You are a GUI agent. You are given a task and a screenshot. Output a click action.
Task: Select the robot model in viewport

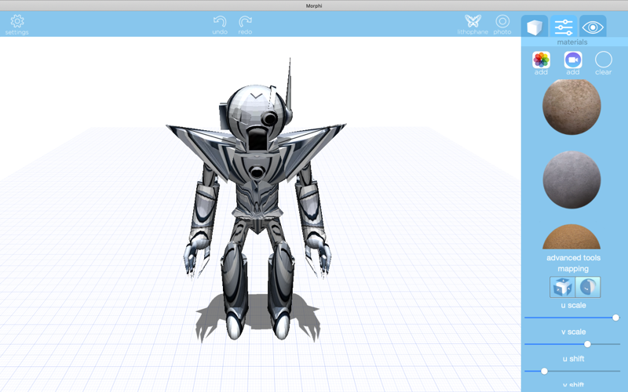click(257, 200)
